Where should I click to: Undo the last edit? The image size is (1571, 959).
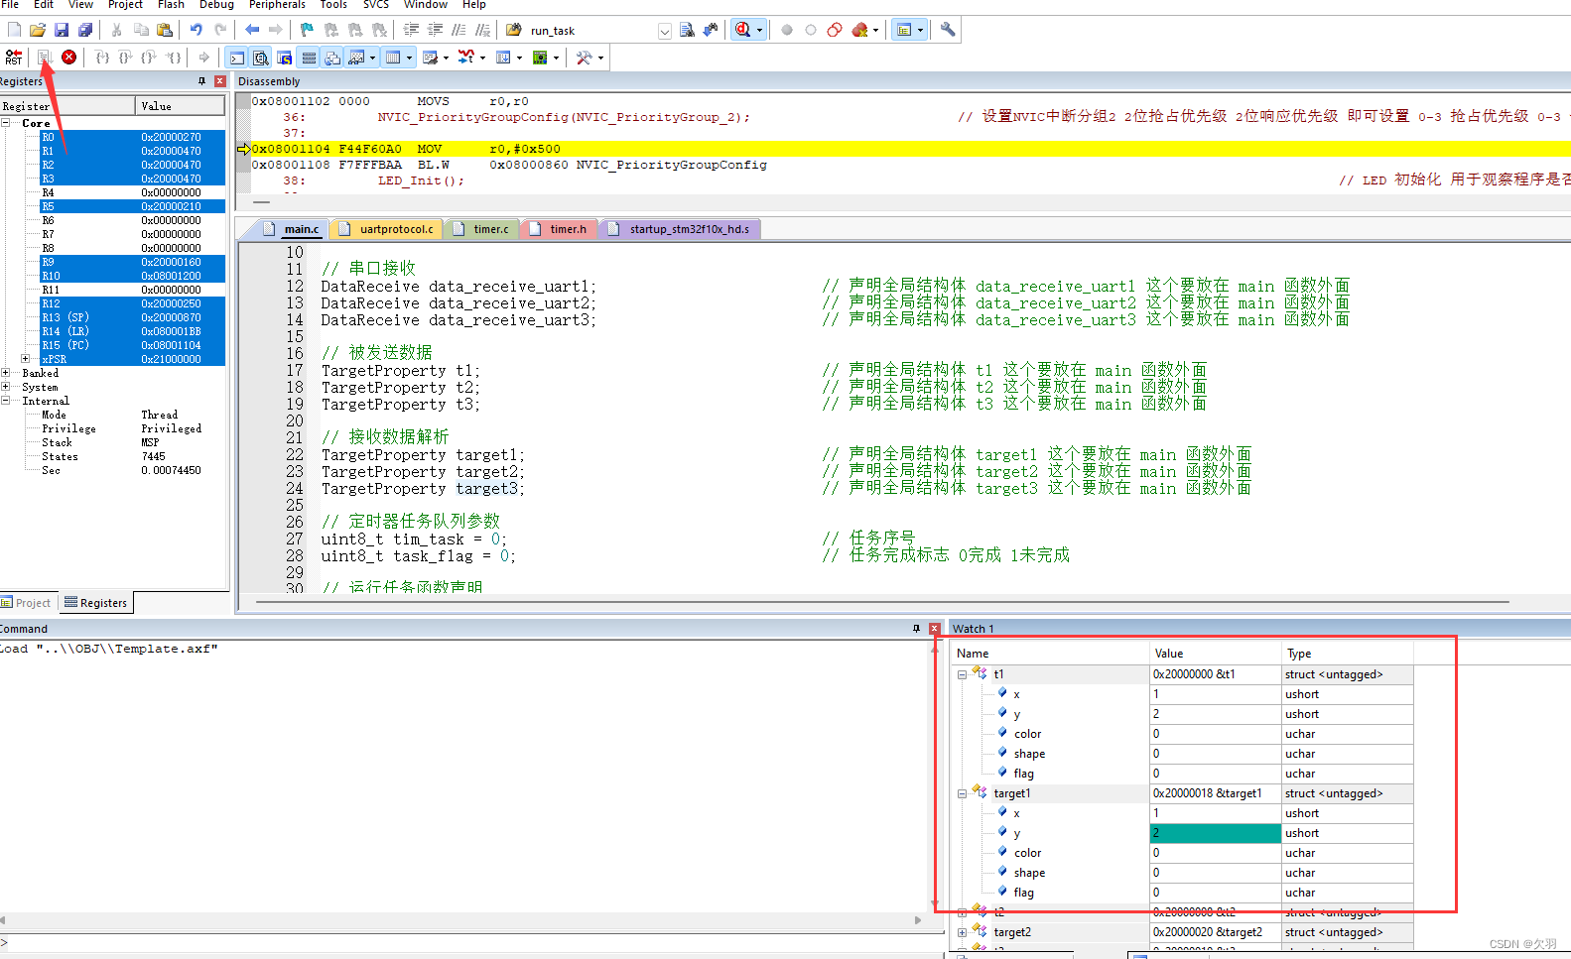tap(196, 30)
